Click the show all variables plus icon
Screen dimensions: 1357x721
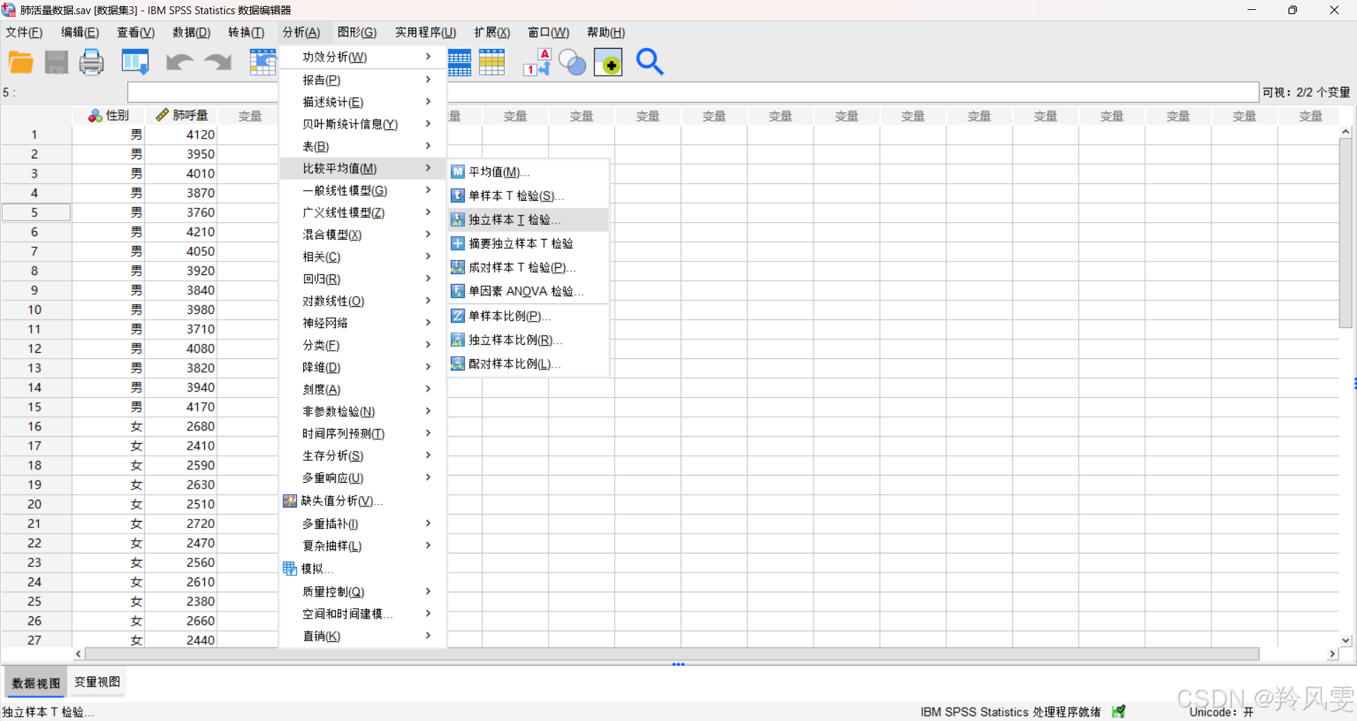point(608,62)
